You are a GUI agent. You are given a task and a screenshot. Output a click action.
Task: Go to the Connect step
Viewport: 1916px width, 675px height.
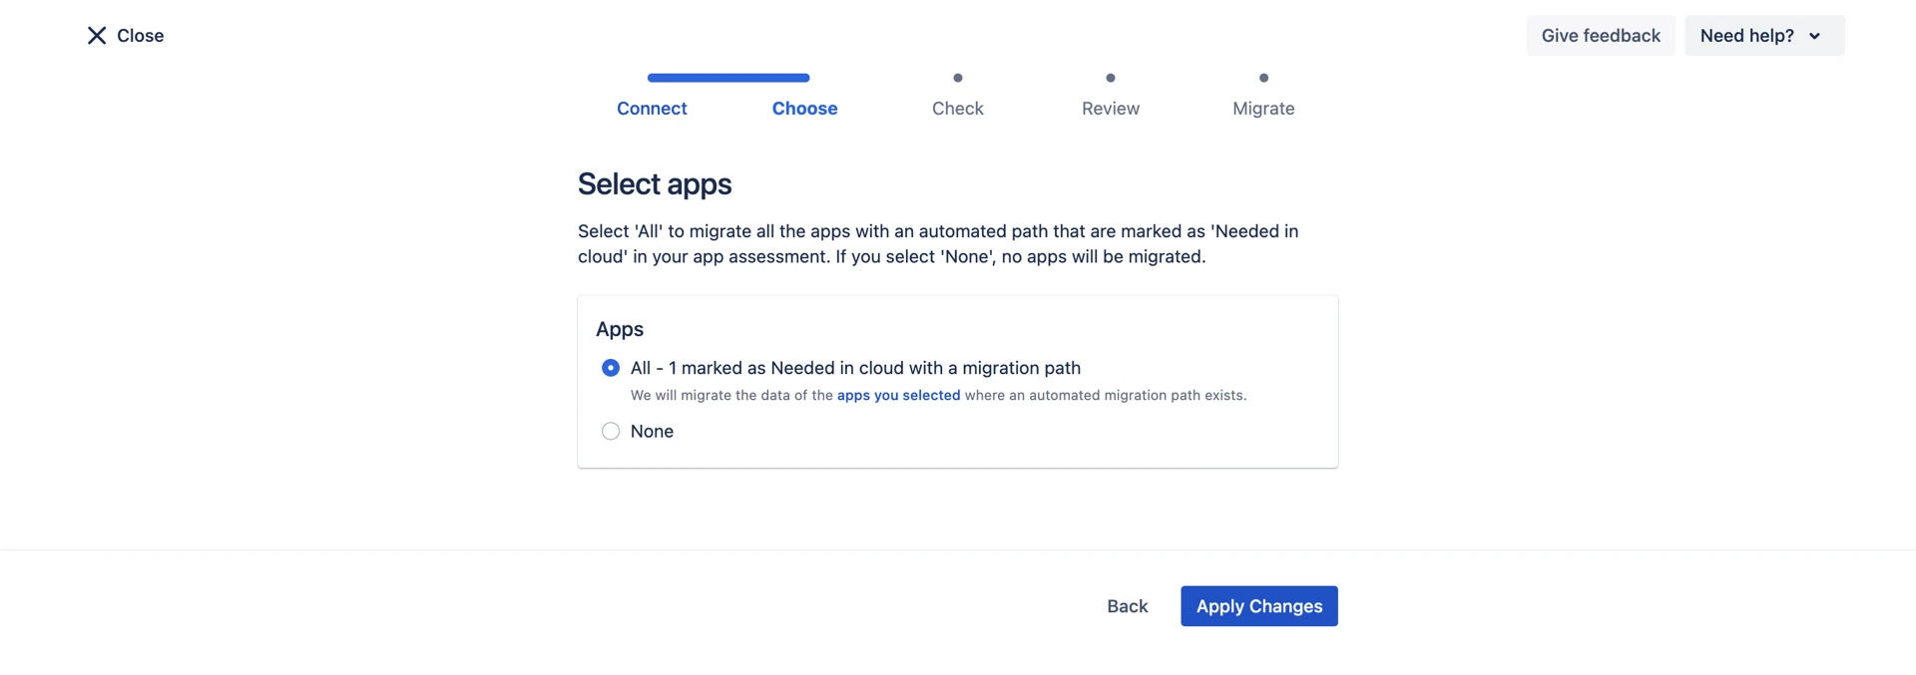click(x=652, y=108)
